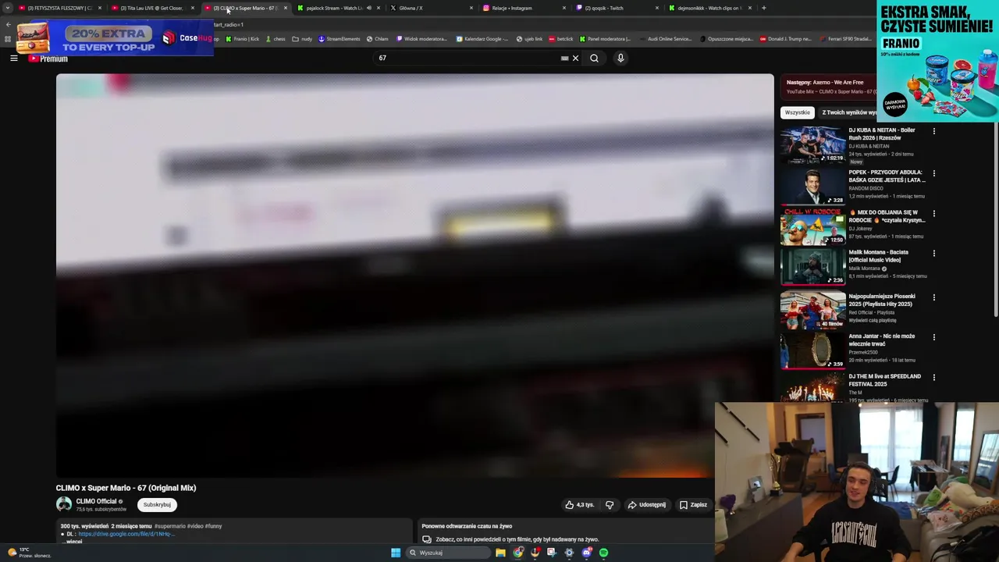
Task: Open options menu for DJ KUBA & NEITAN video
Action: pyautogui.click(x=933, y=131)
